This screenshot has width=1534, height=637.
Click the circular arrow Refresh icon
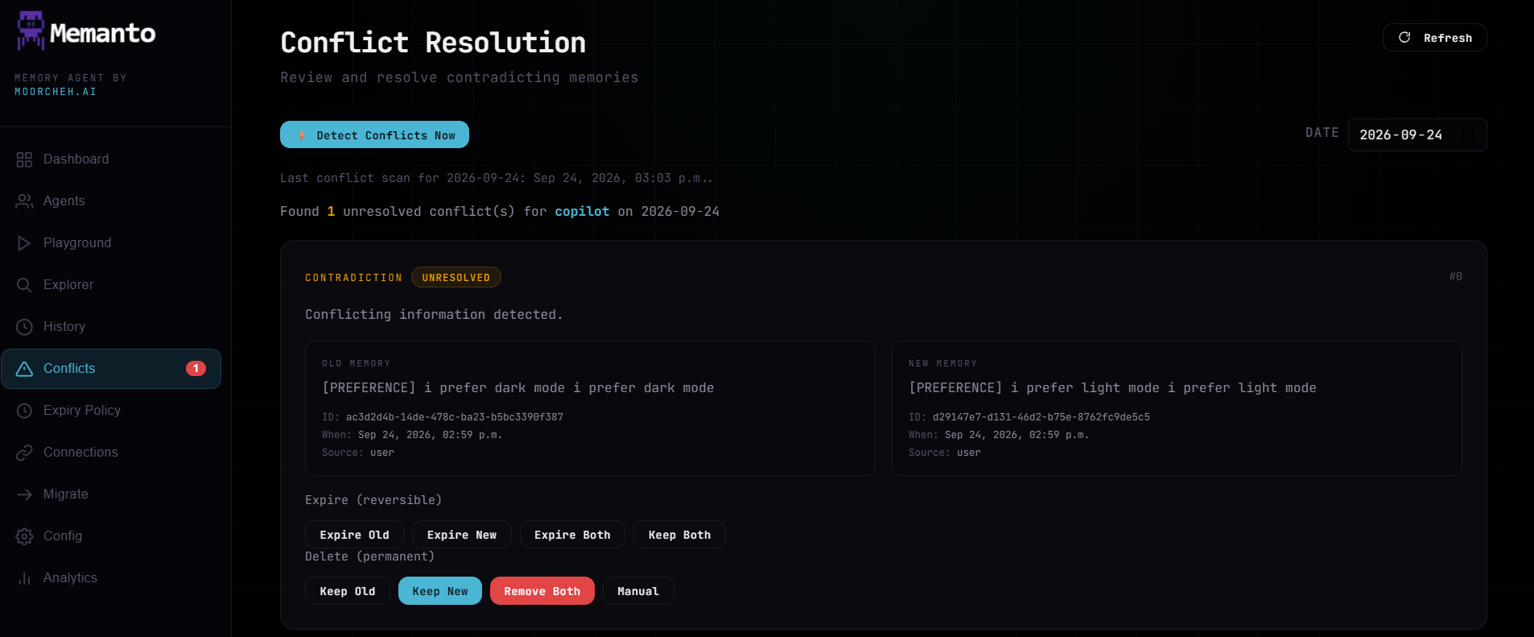tap(1404, 38)
